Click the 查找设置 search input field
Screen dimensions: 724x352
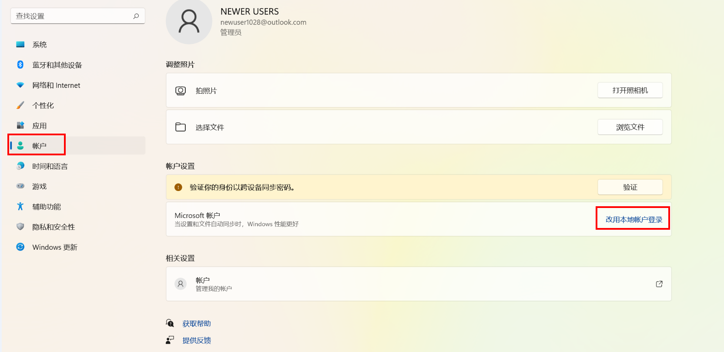point(77,16)
